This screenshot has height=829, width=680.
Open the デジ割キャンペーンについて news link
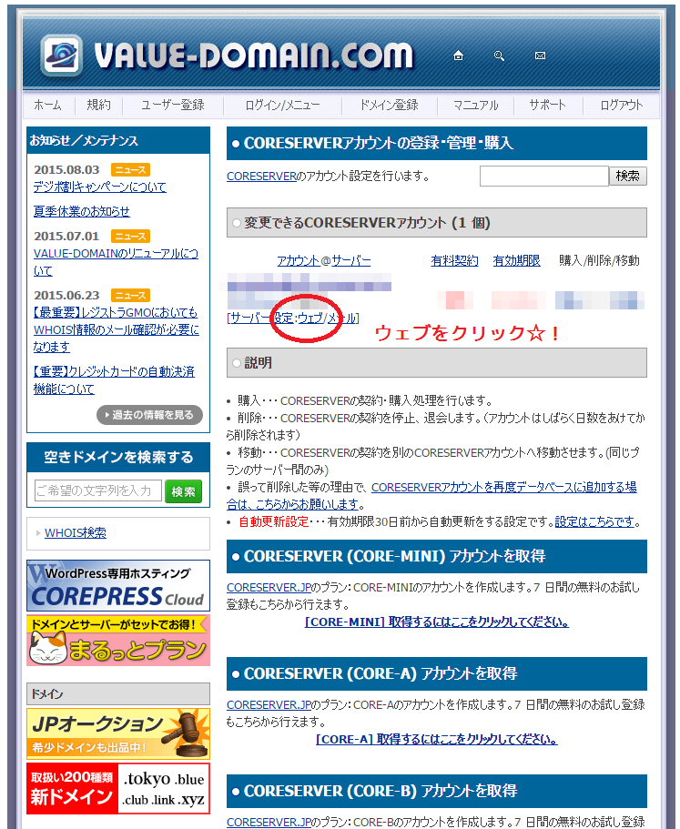pyautogui.click(x=100, y=187)
